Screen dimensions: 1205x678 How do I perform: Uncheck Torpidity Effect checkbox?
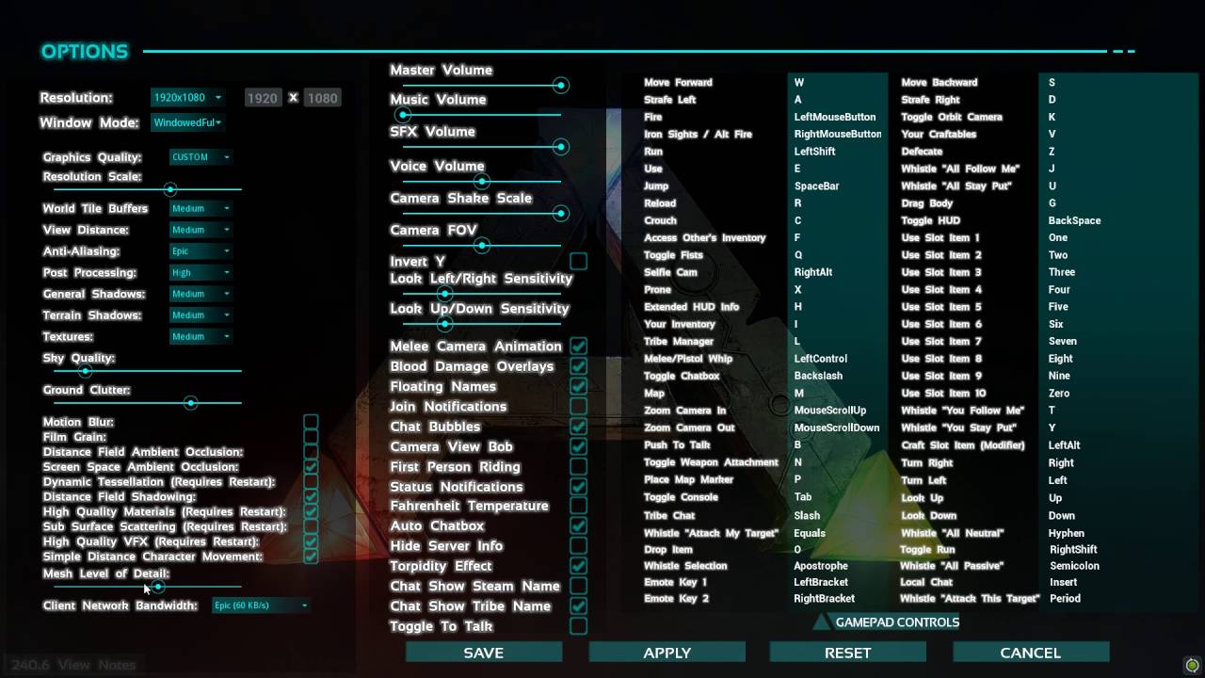[x=578, y=566]
